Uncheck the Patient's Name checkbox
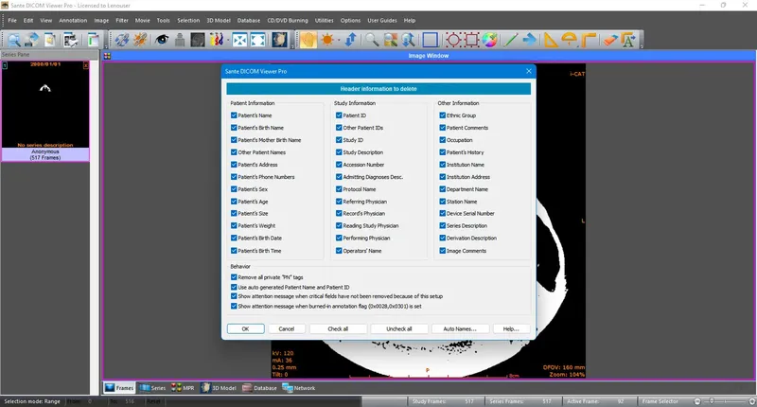Screen dimensions: 757x407 pos(234,115)
